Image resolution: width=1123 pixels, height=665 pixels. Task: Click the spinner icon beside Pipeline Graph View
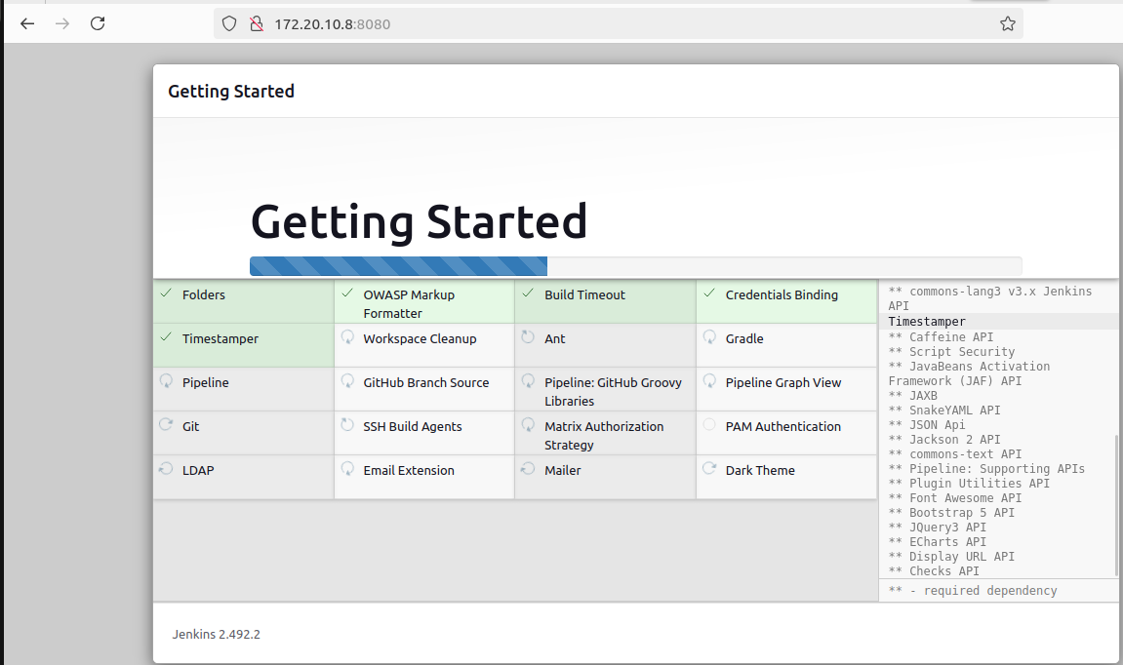click(x=709, y=381)
